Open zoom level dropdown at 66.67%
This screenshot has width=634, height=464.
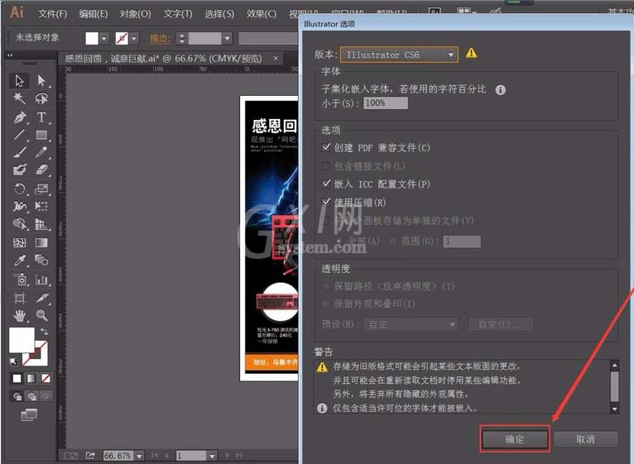coord(139,456)
